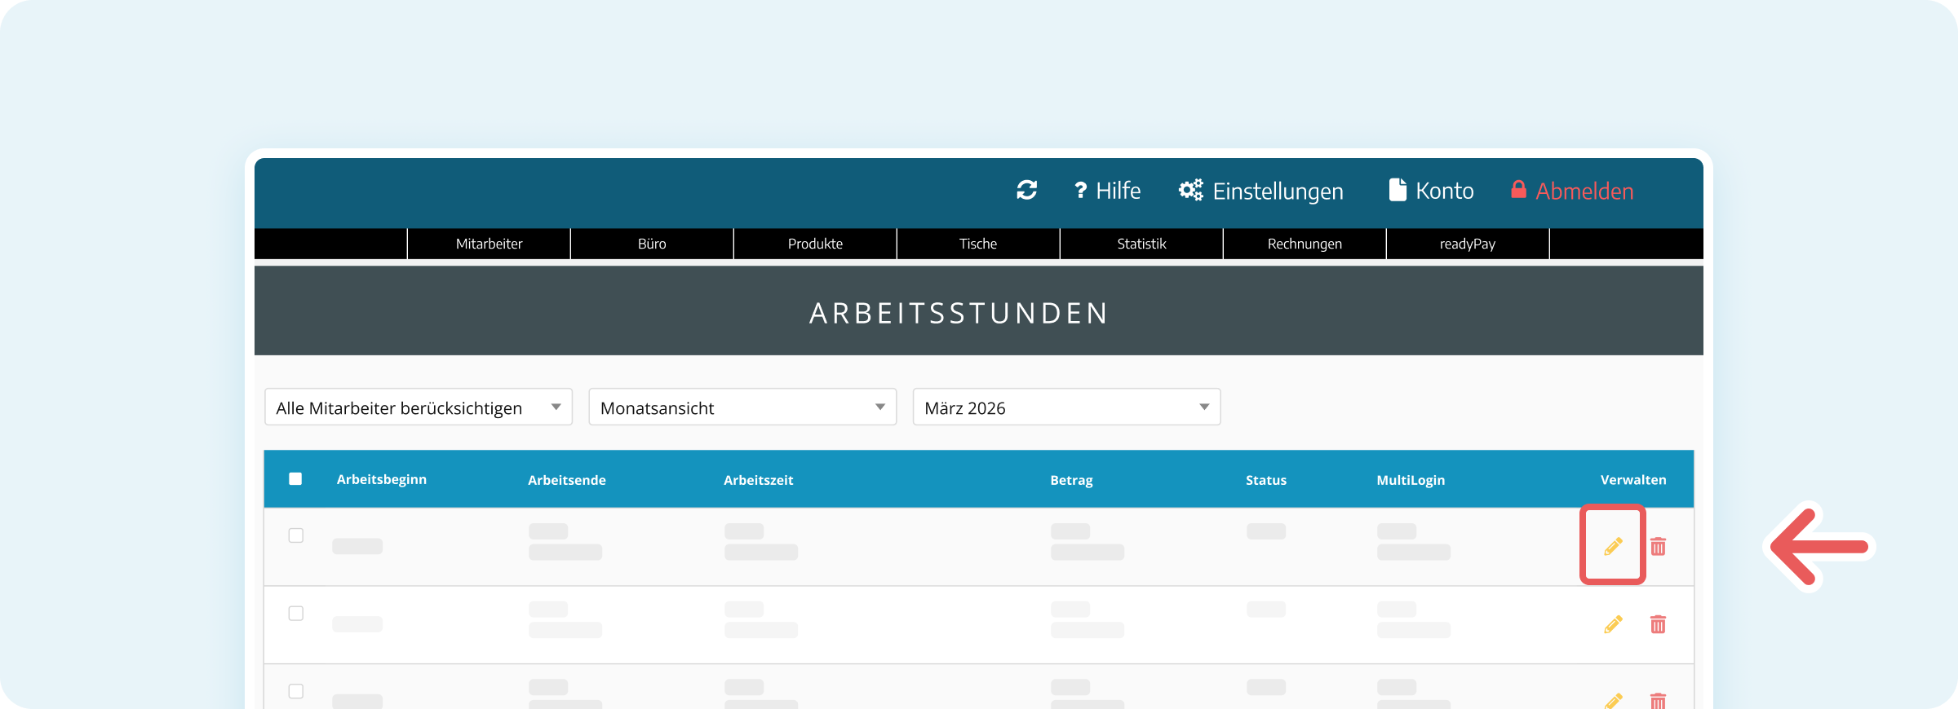The image size is (1958, 709).
Task: Toggle the select-all checkbox in table header
Action: [x=295, y=479]
